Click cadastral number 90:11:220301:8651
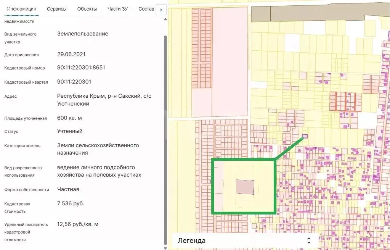 coord(81,68)
